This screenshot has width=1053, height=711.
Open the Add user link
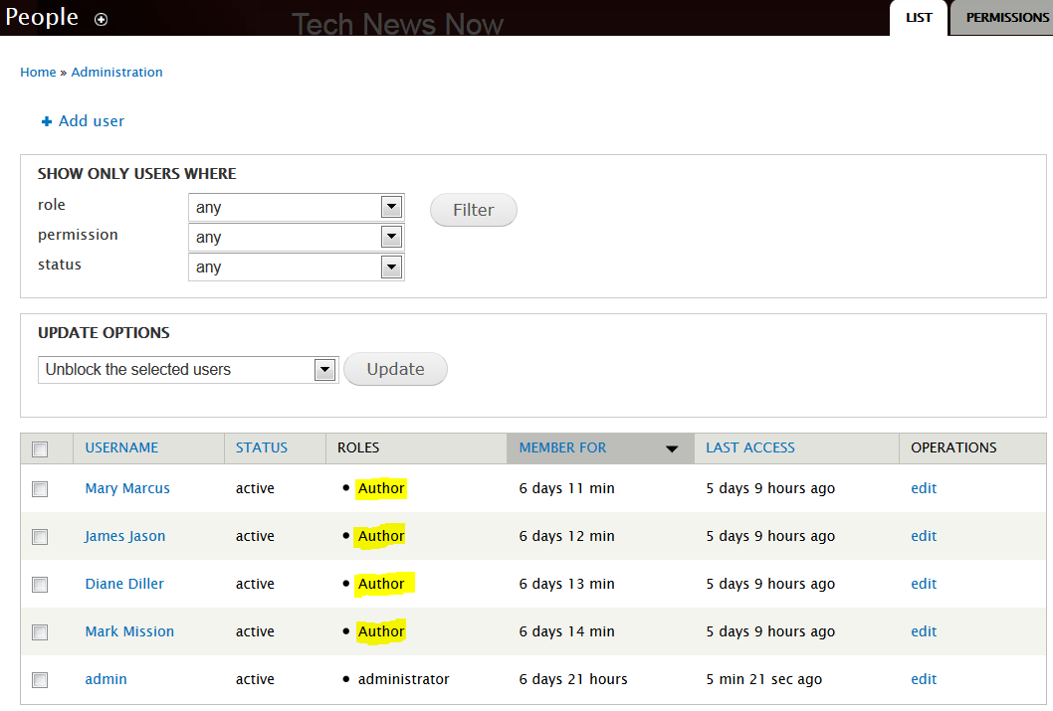[x=92, y=120]
